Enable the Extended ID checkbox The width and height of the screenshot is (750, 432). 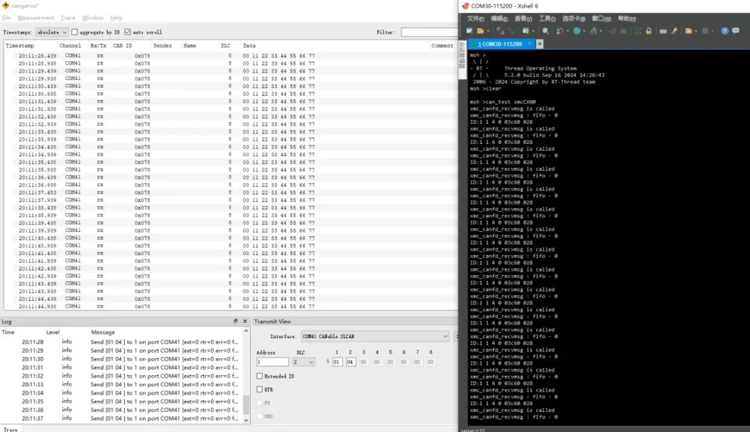260,376
